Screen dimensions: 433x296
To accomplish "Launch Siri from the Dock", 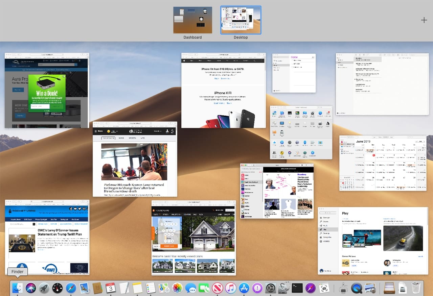I will (31, 288).
